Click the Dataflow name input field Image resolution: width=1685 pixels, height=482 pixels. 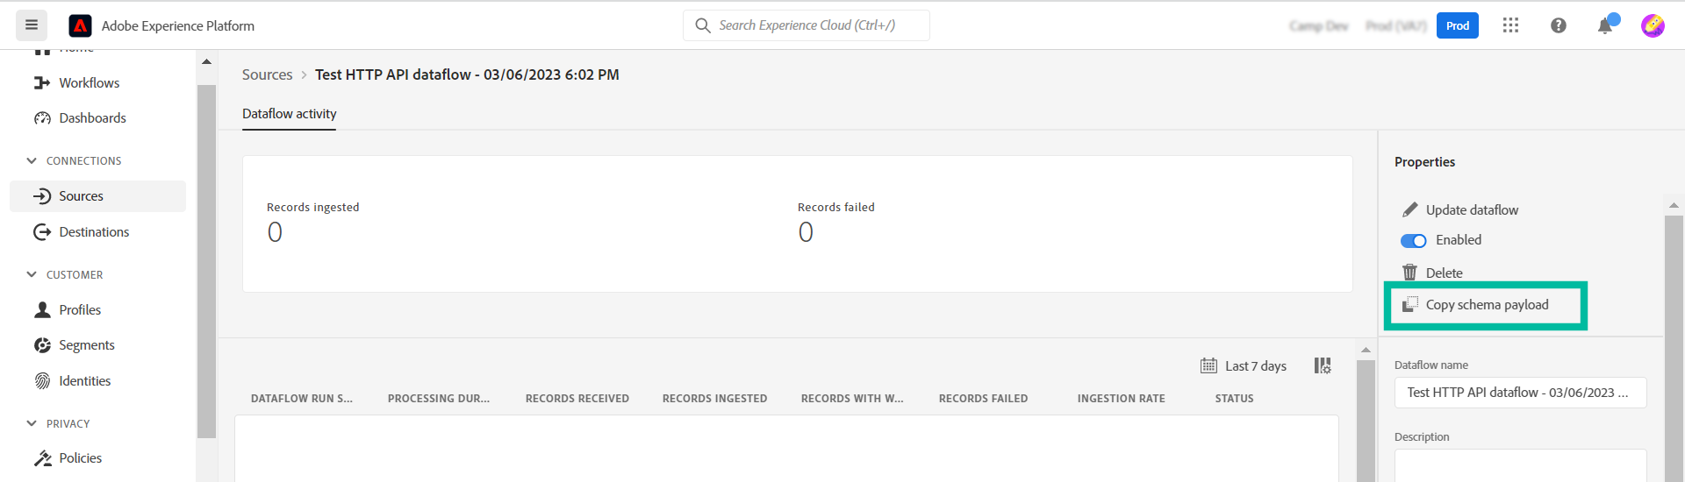[1520, 393]
